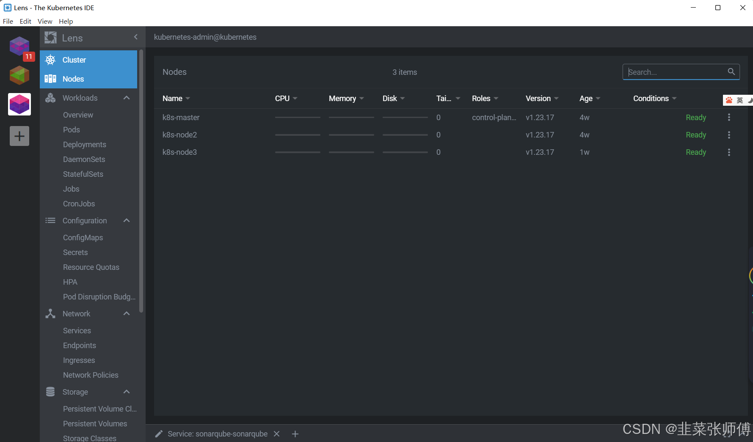This screenshot has height=442, width=753.
Task: Click the Network topology icon
Action: [50, 314]
